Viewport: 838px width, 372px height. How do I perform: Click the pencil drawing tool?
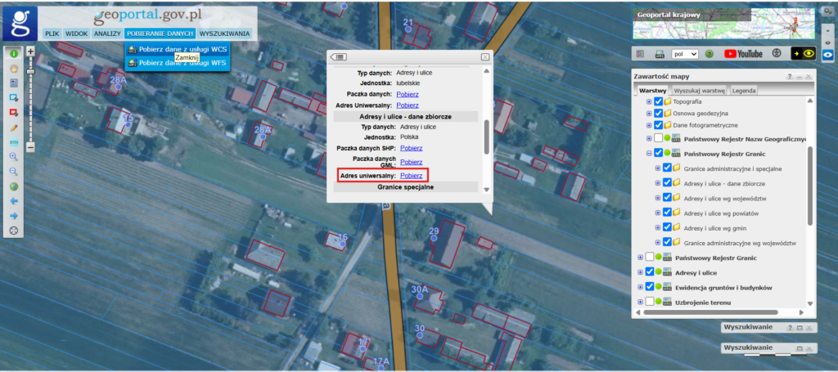(x=14, y=128)
